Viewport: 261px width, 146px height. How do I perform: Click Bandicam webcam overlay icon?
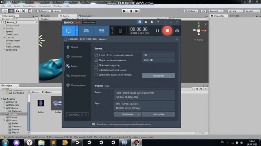(x=120, y=31)
